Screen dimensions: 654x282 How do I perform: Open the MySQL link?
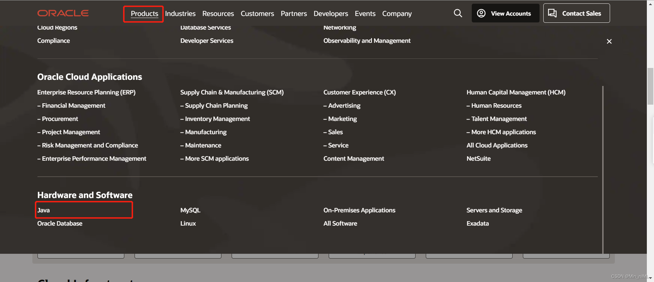[190, 210]
